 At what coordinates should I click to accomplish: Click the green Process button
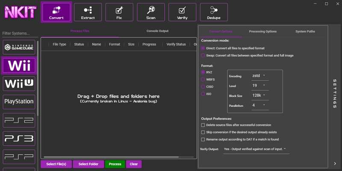115,164
